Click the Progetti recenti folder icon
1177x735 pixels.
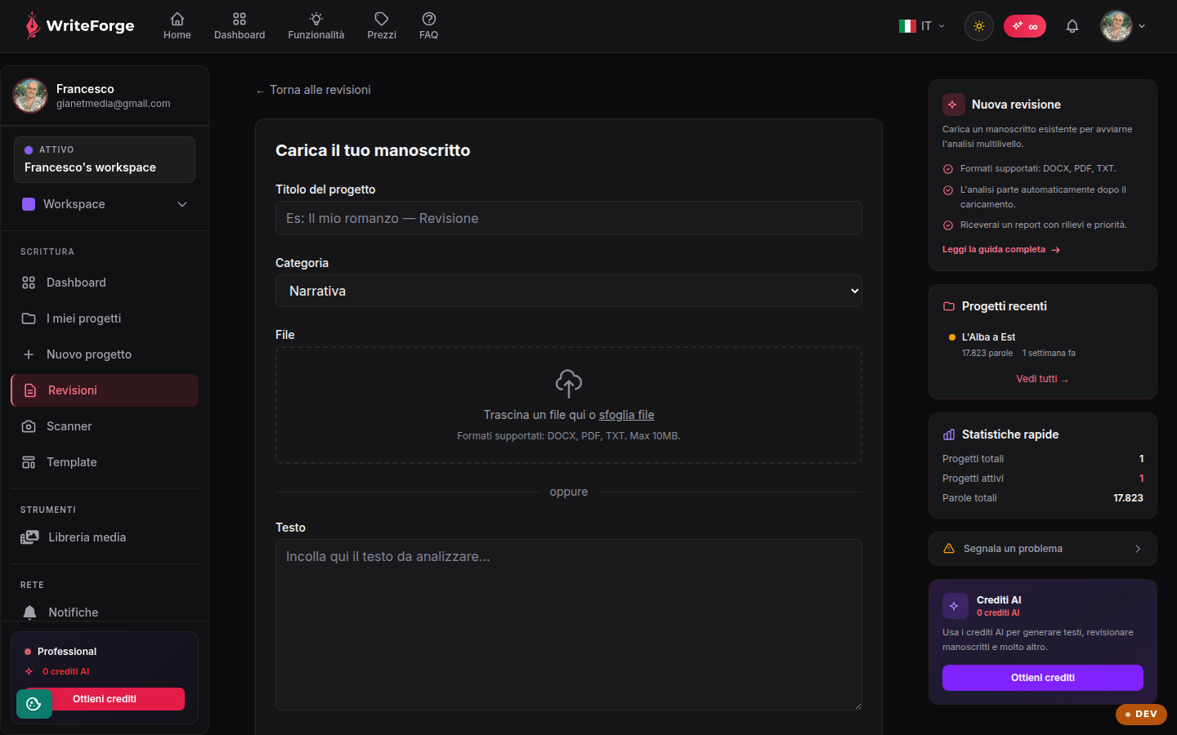[949, 306]
